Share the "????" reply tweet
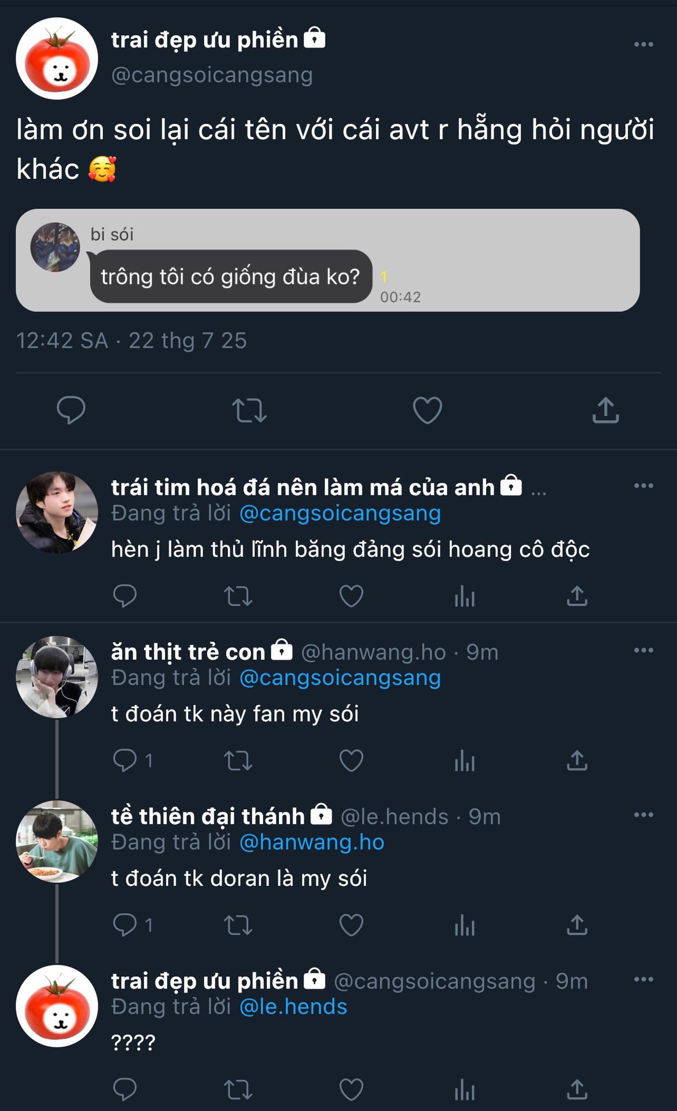677x1111 pixels. pyautogui.click(x=577, y=1090)
